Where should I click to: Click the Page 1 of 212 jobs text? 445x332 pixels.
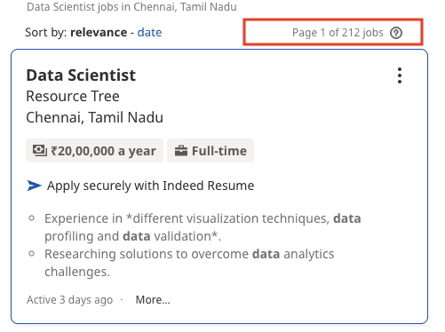point(338,33)
